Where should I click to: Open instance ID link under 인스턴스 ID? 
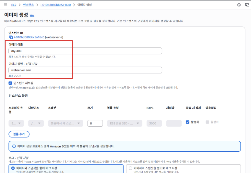(x=29, y=37)
